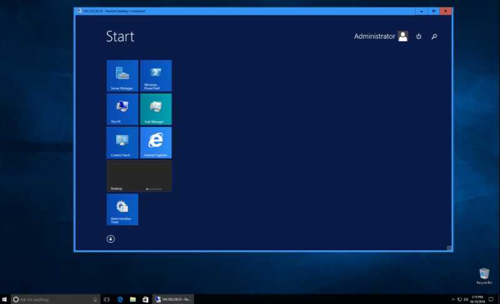Select Remote Desktop Connection taskbar button
The width and height of the screenshot is (500, 304).
pyautogui.click(x=173, y=299)
